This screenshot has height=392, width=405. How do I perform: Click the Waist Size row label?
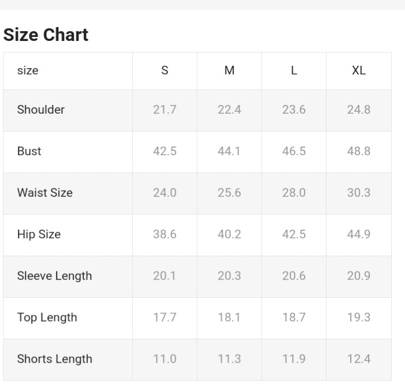click(45, 193)
